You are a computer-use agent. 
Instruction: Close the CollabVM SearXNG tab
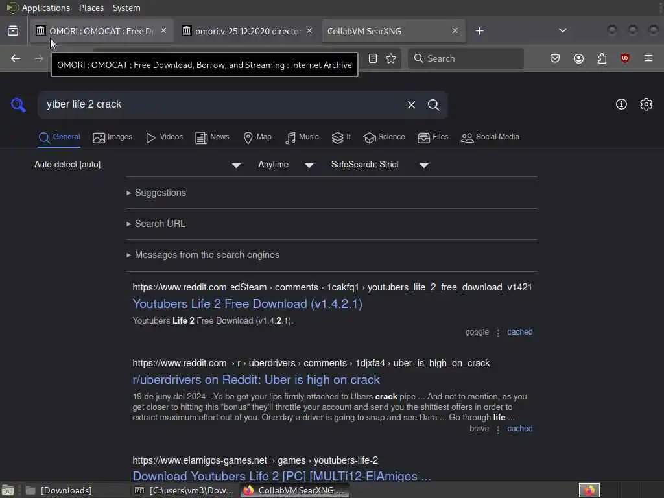click(x=455, y=30)
